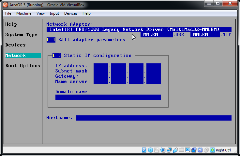
Task: Click the 'Subnet mask:' label
Action: pyautogui.click(x=73, y=71)
